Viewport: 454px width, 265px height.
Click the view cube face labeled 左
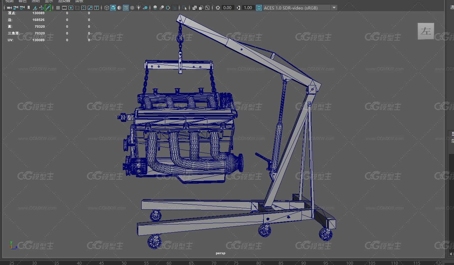point(426,31)
